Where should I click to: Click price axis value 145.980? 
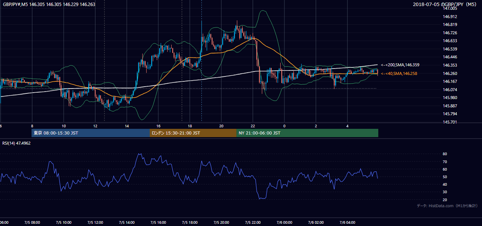click(450, 98)
